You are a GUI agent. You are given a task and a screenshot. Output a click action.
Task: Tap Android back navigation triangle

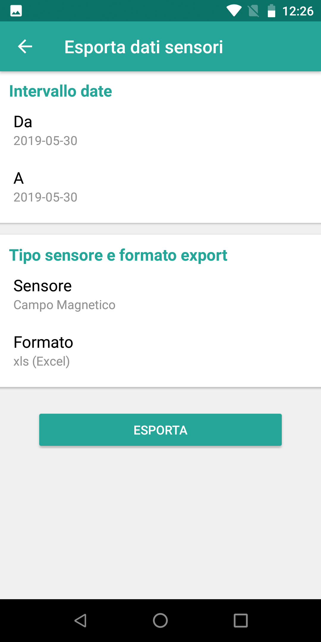coord(80,621)
